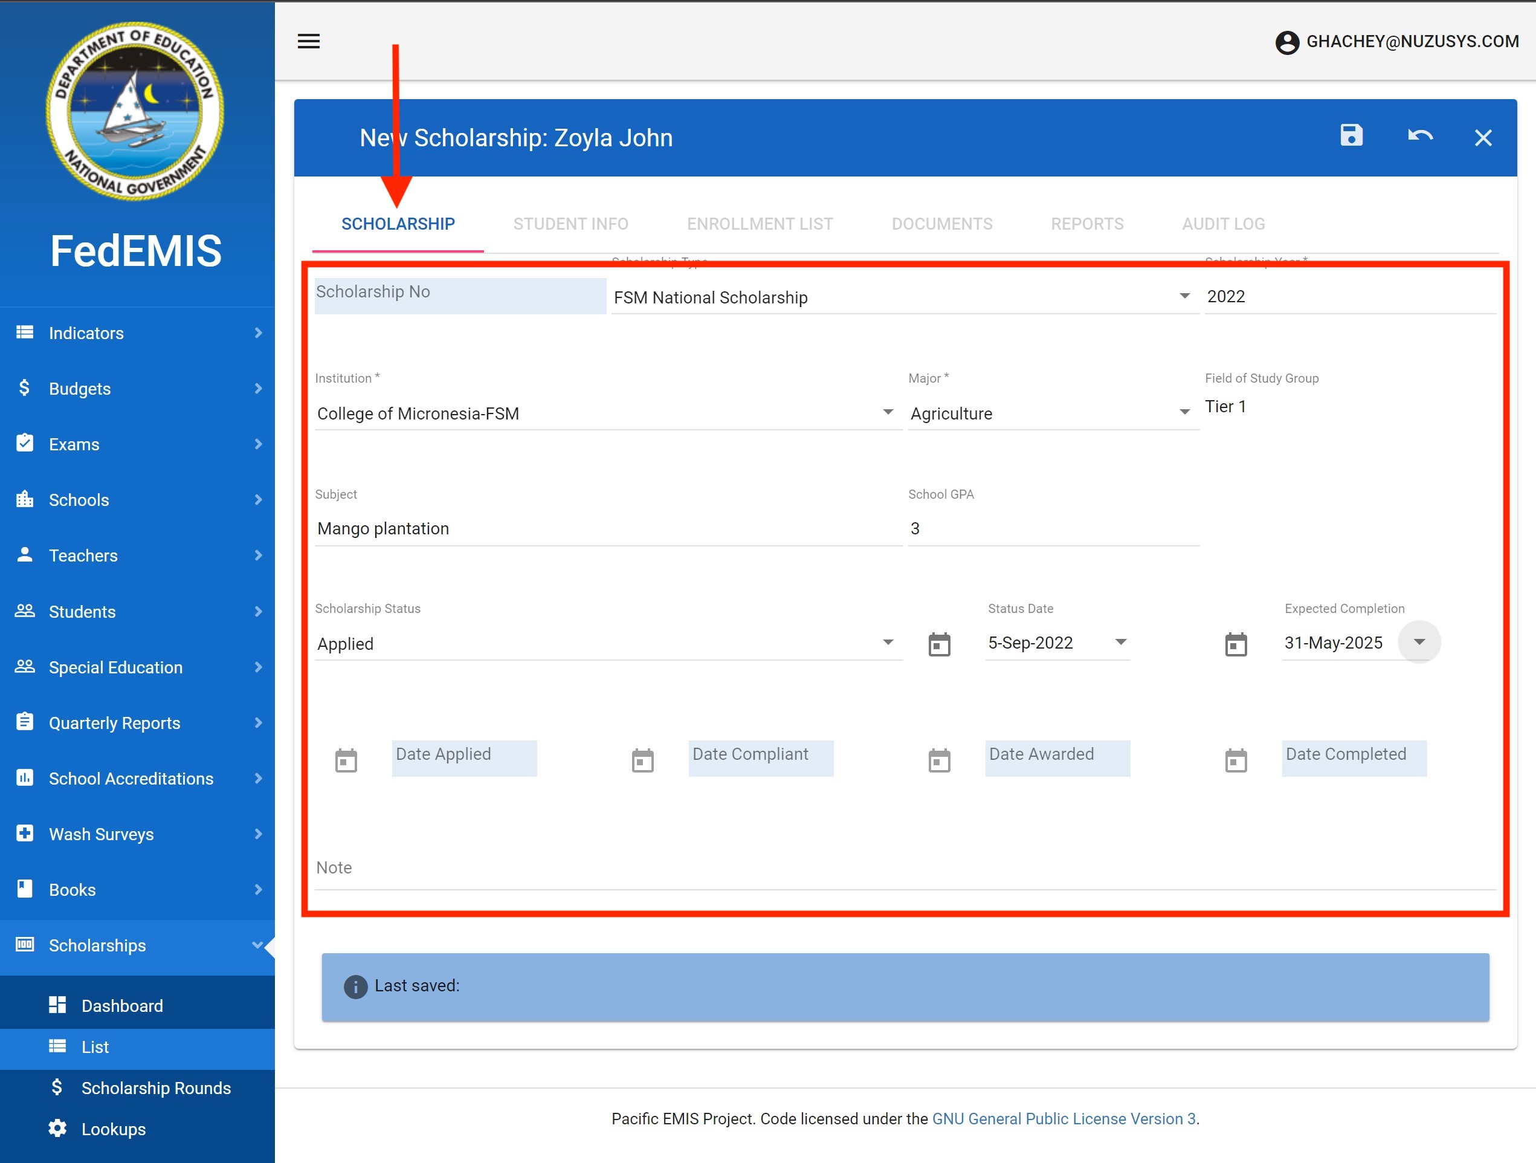Open the Institution dropdown
This screenshot has width=1536, height=1163.
pos(888,413)
